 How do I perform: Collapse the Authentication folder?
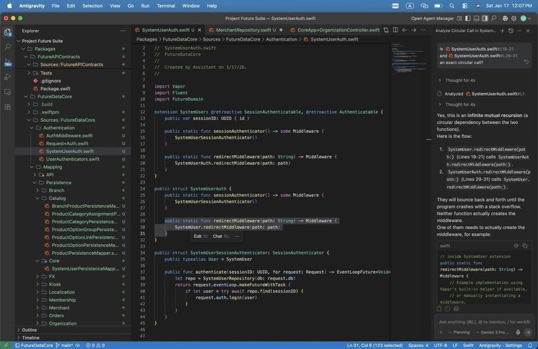[32, 128]
